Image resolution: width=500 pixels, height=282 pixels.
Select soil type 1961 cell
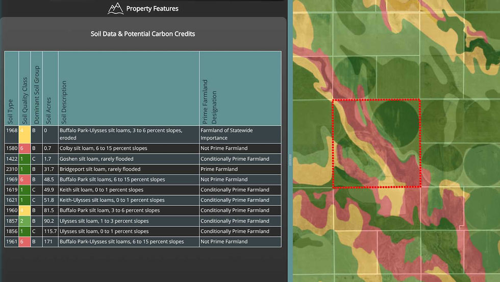click(12, 242)
